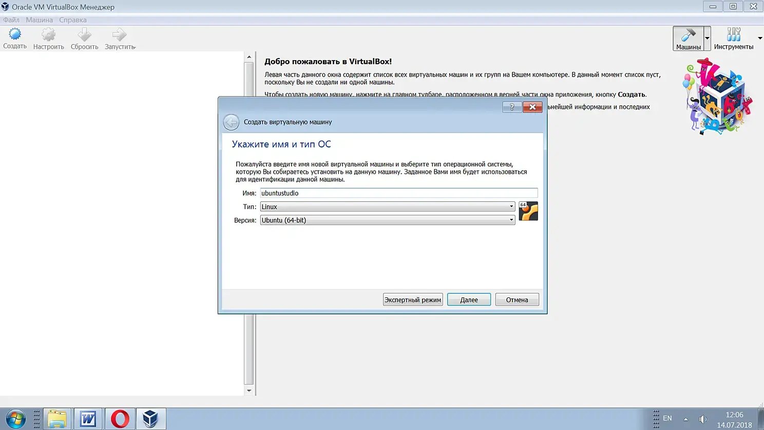
Task: Launch machine with Запустить arrow icon
Action: (120, 39)
